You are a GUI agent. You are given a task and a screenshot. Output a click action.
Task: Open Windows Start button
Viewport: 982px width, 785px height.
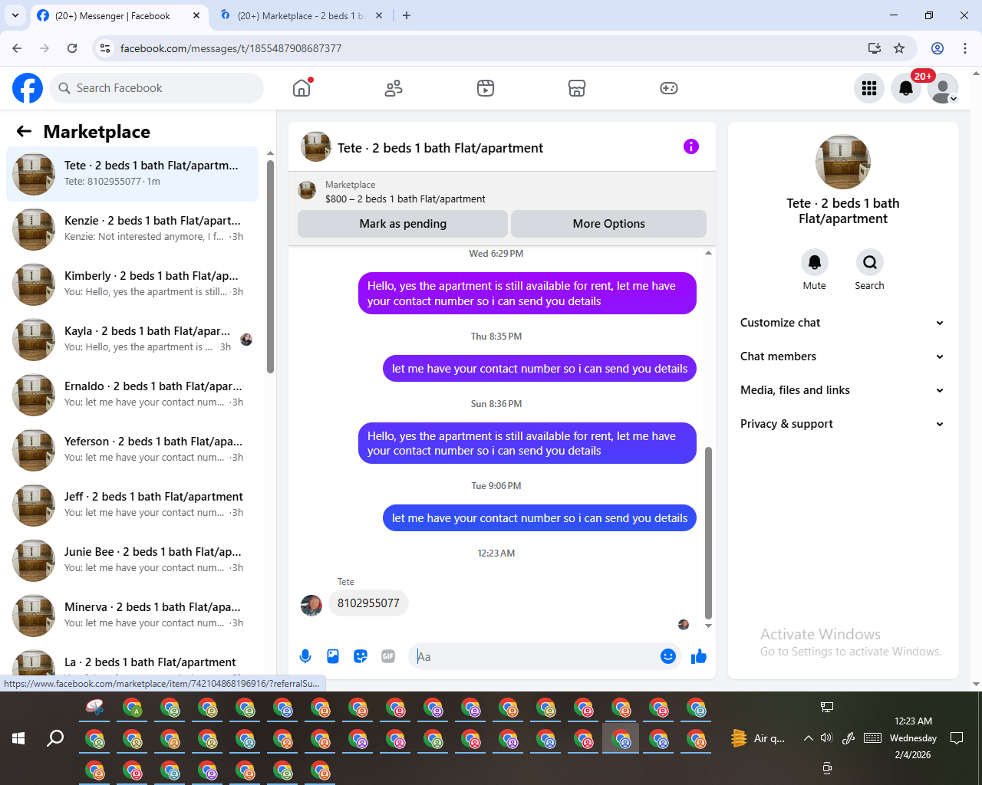pyautogui.click(x=18, y=738)
